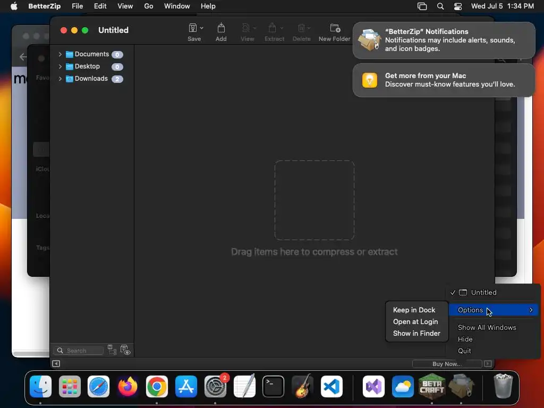
Task: Open Get more from your Mac notification
Action: click(444, 80)
